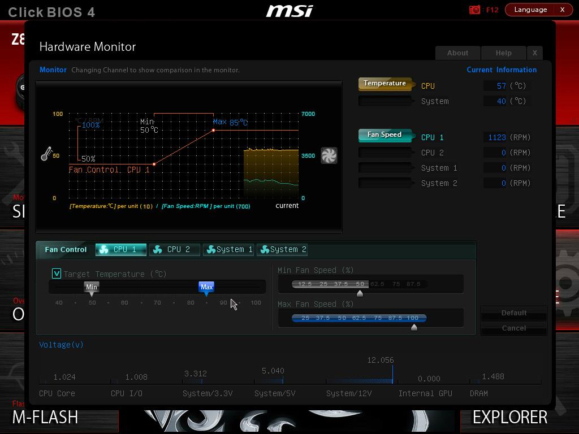Screen dimensions: 579x434
Task: Click the fan icon on System 1 tab
Action: pyautogui.click(x=210, y=249)
